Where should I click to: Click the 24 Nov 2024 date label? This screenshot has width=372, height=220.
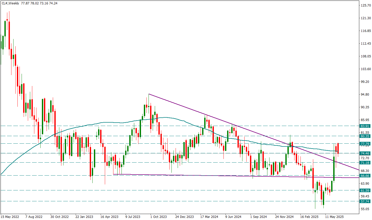[x=284, y=217]
